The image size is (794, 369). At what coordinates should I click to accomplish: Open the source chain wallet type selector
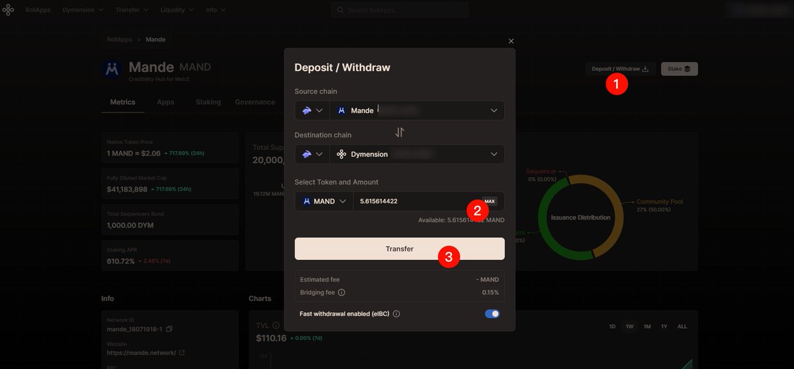[x=312, y=110]
